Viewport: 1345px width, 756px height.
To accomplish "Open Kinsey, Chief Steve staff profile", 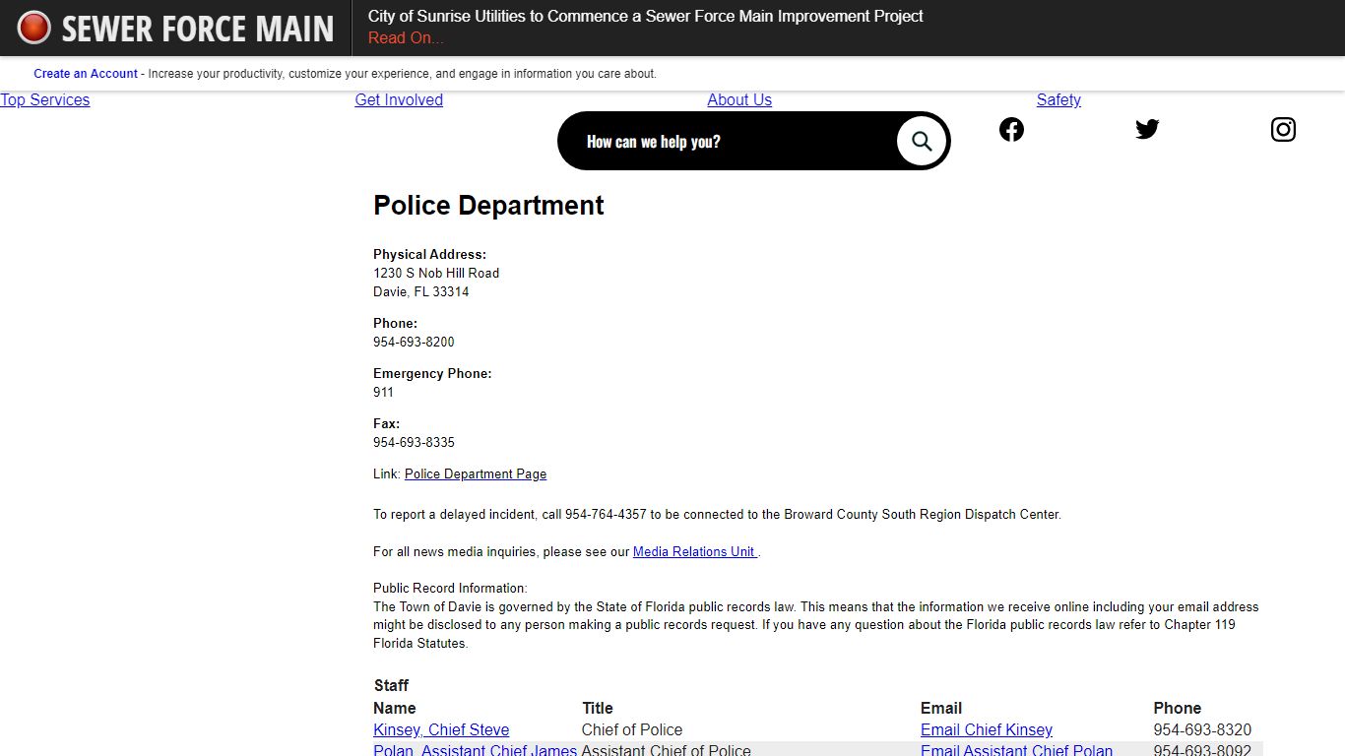I will (x=441, y=729).
